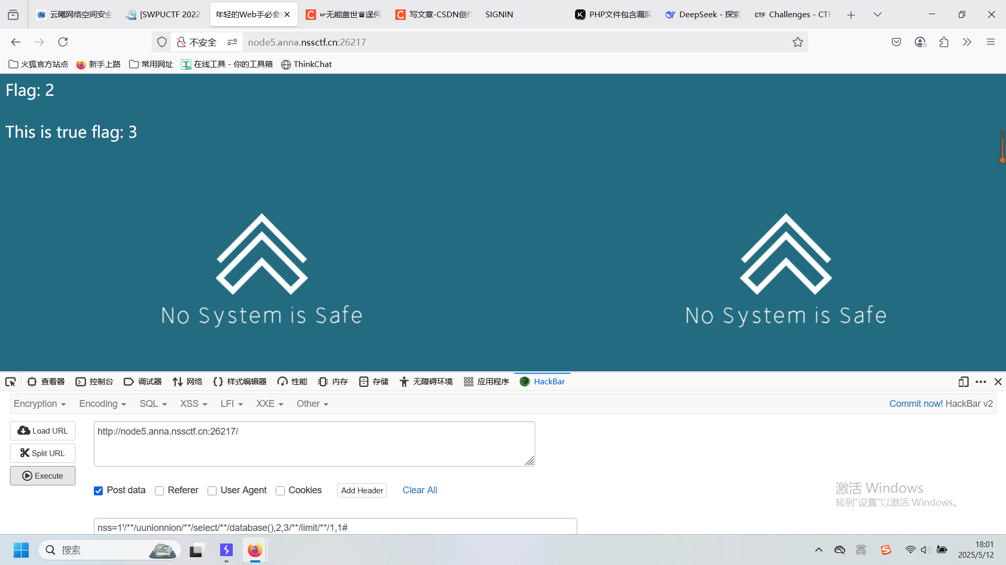Open the 在线工具 bookmark

(227, 64)
